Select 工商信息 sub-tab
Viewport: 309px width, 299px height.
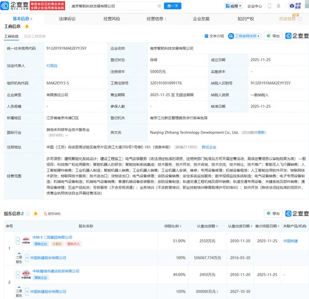tap(11, 36)
